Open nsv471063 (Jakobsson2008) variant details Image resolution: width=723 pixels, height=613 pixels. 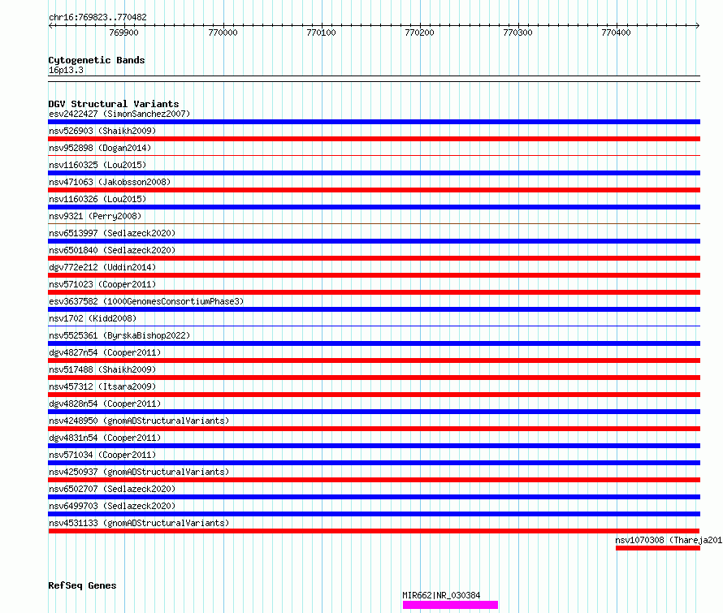pyautogui.click(x=110, y=182)
